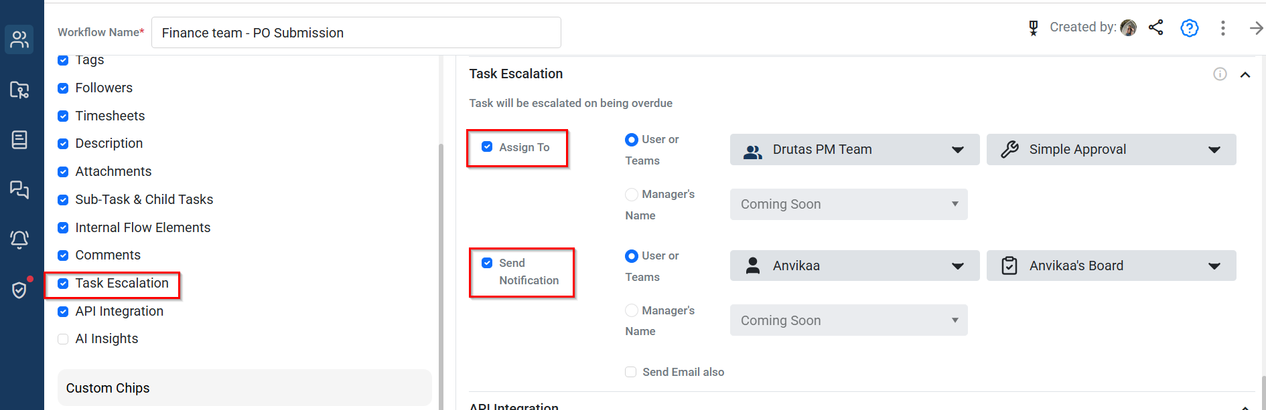Tick the Send Email also checkbox
The width and height of the screenshot is (1266, 410).
(630, 372)
